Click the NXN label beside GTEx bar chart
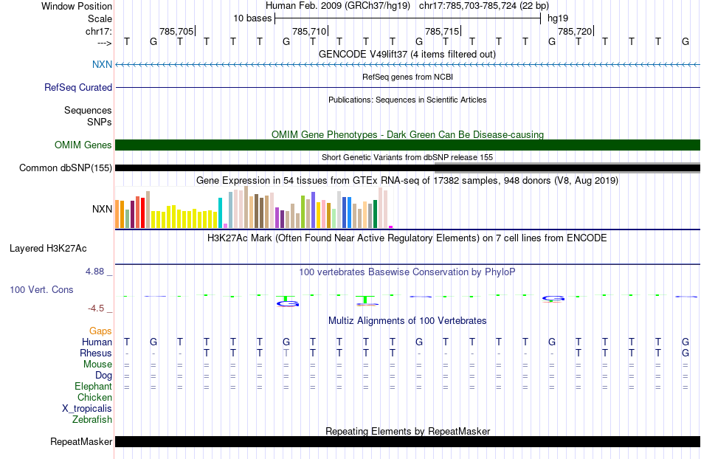Screen dimensions: 701x459 tap(102, 209)
